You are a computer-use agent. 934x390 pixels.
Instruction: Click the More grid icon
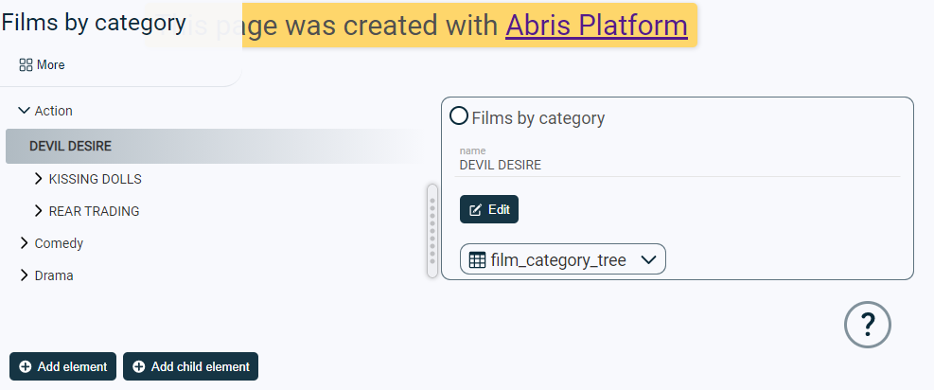coord(26,65)
